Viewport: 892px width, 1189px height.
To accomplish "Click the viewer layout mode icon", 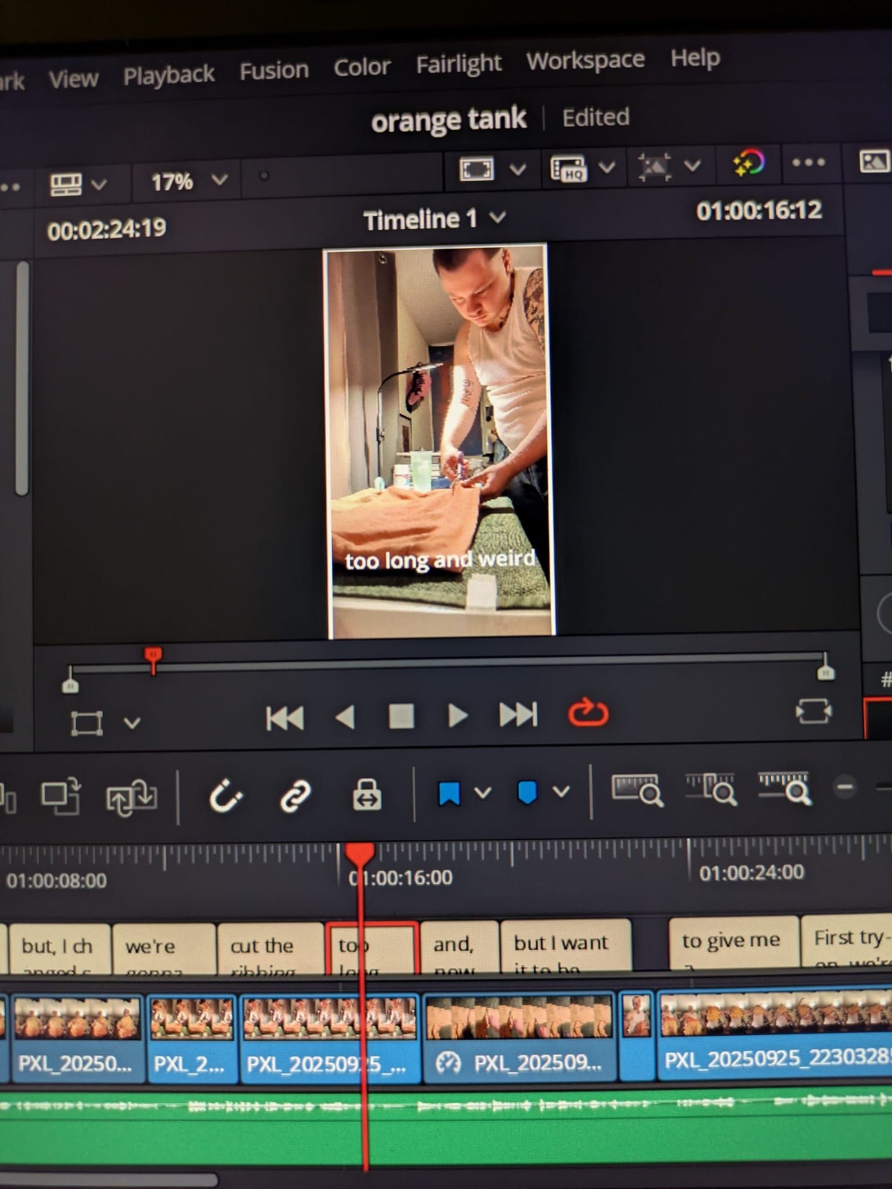I will (66, 185).
